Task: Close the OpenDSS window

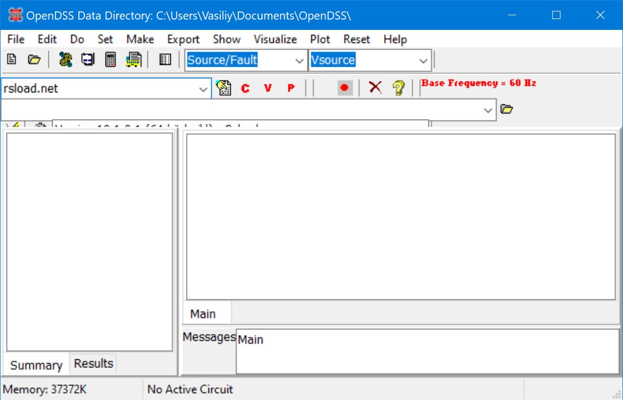Action: click(x=600, y=15)
